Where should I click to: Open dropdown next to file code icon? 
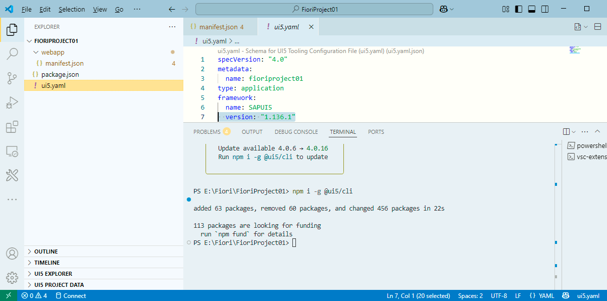coord(586,27)
